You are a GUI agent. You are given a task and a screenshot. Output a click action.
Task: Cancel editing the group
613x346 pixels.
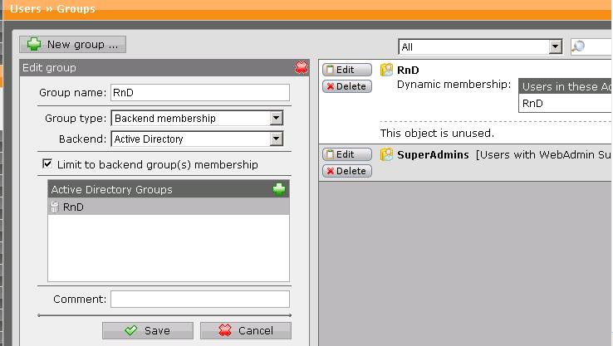pyautogui.click(x=246, y=330)
